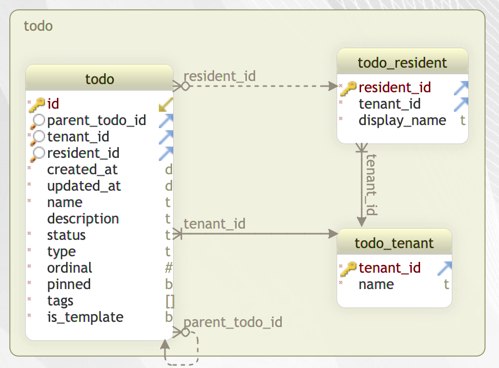The height and width of the screenshot is (368, 499).
Task: Click the index key icon beside todo resident_id
Action: tap(37, 154)
